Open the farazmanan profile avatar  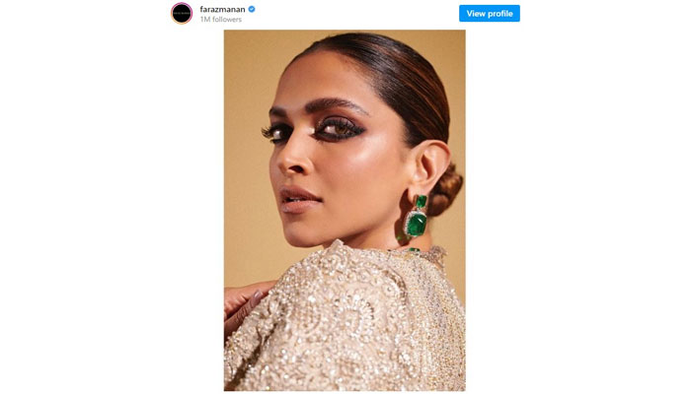coord(182,13)
